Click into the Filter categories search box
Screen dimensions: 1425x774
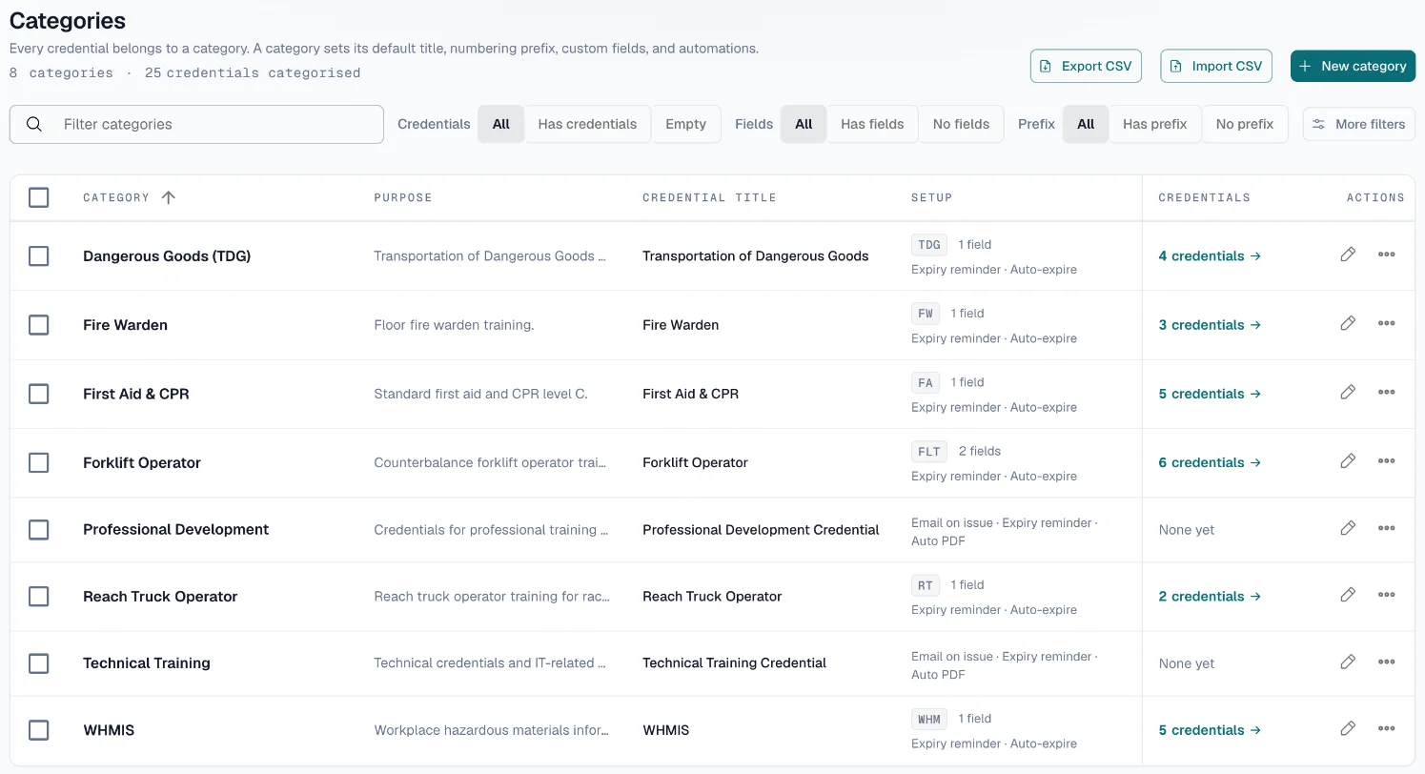[x=196, y=124]
